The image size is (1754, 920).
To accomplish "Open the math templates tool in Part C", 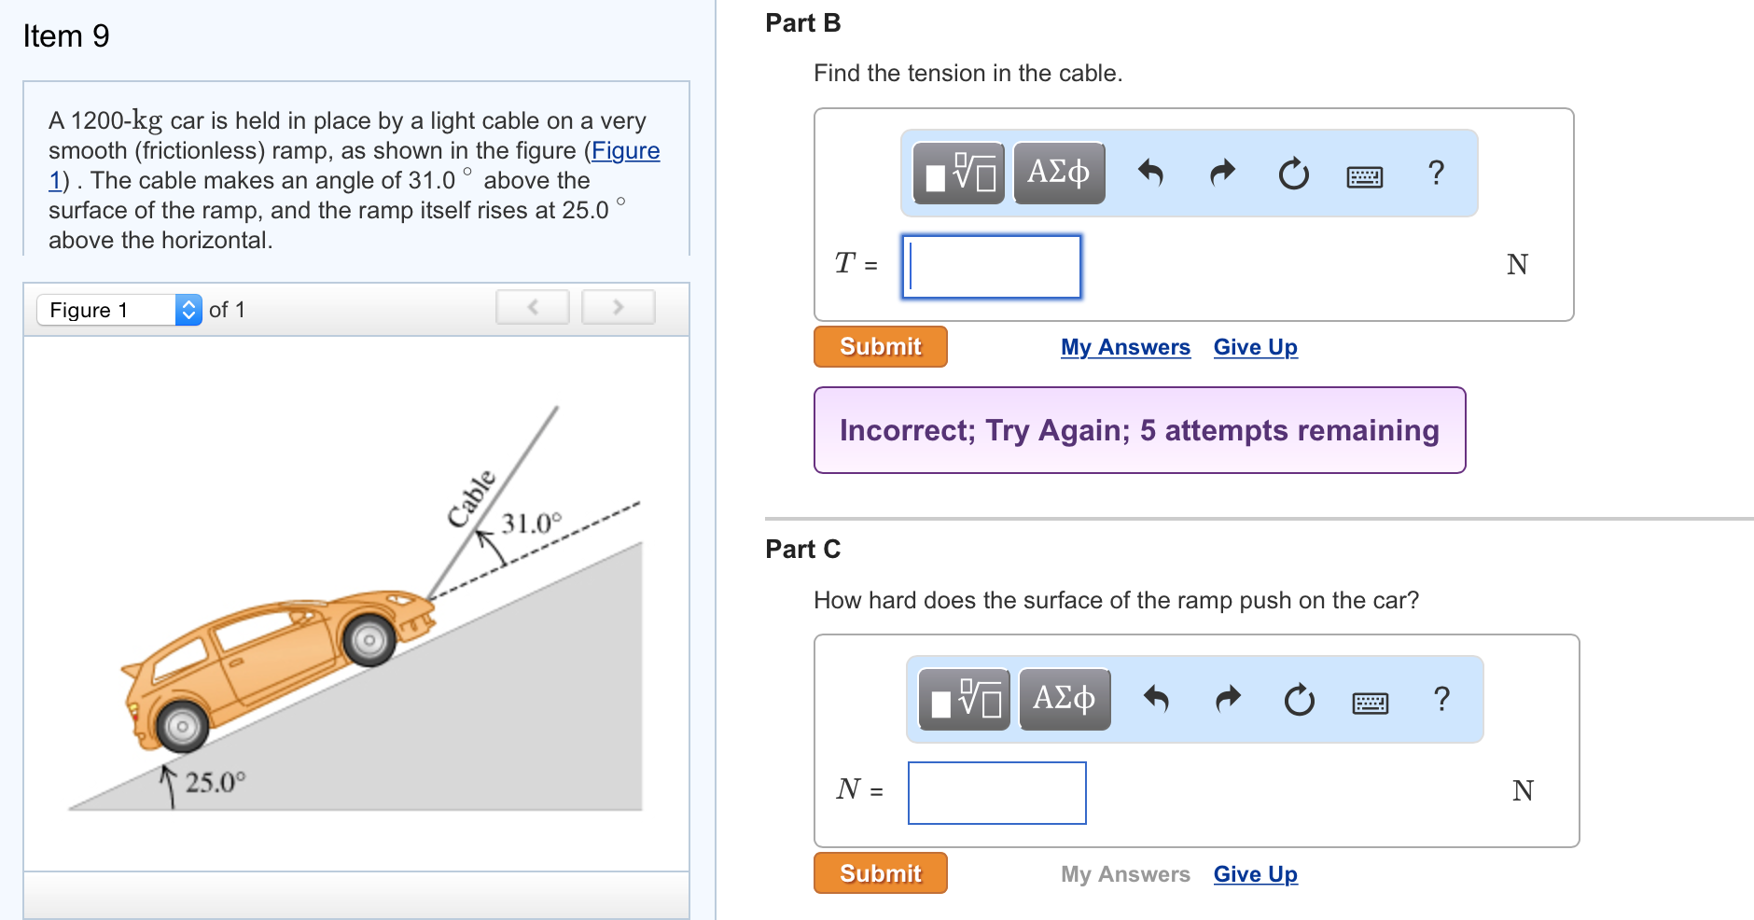I will [x=964, y=700].
